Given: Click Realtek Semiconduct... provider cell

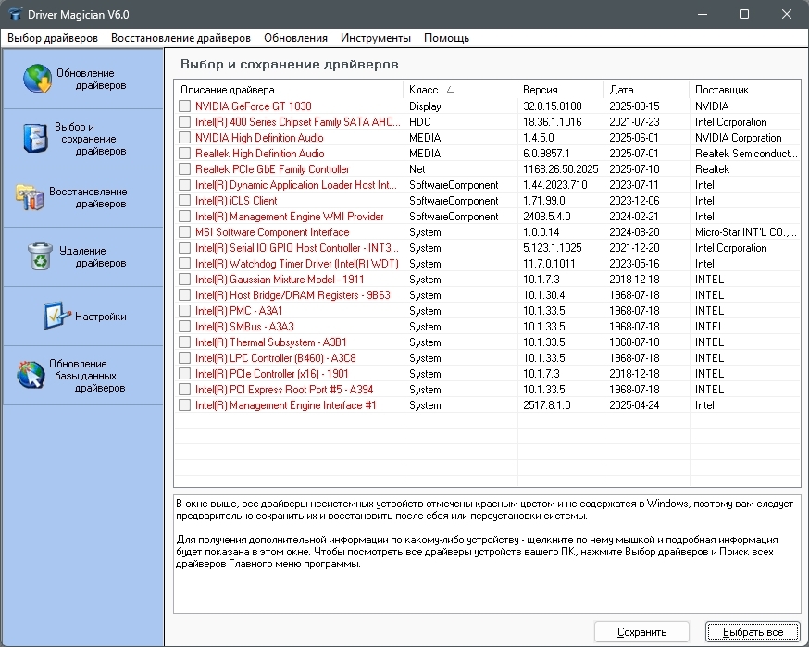Looking at the screenshot, I should click(x=746, y=154).
